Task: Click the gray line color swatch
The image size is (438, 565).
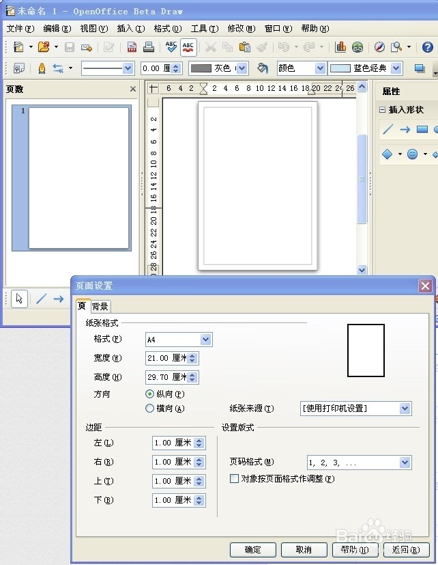Action: (x=201, y=68)
